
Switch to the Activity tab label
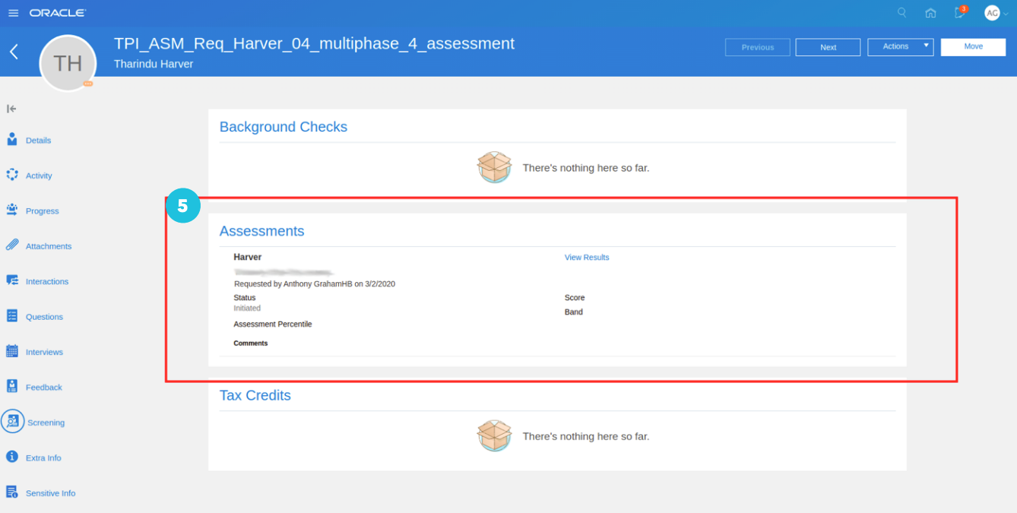coord(39,176)
